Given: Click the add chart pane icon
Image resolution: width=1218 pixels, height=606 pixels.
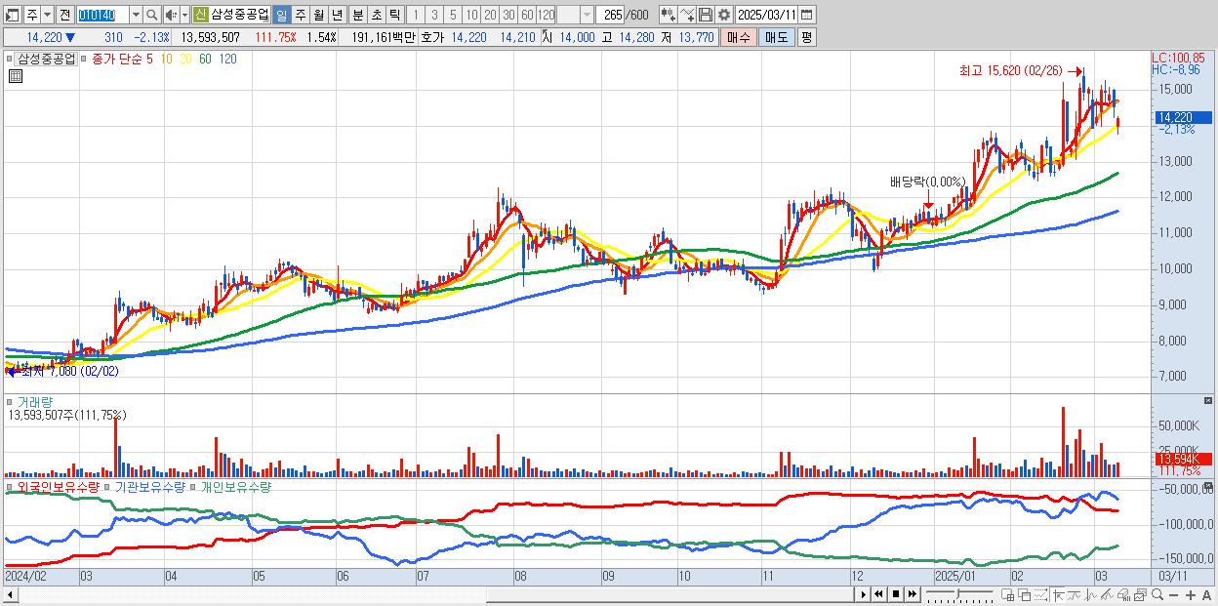Looking at the screenshot, I should [x=1008, y=594].
